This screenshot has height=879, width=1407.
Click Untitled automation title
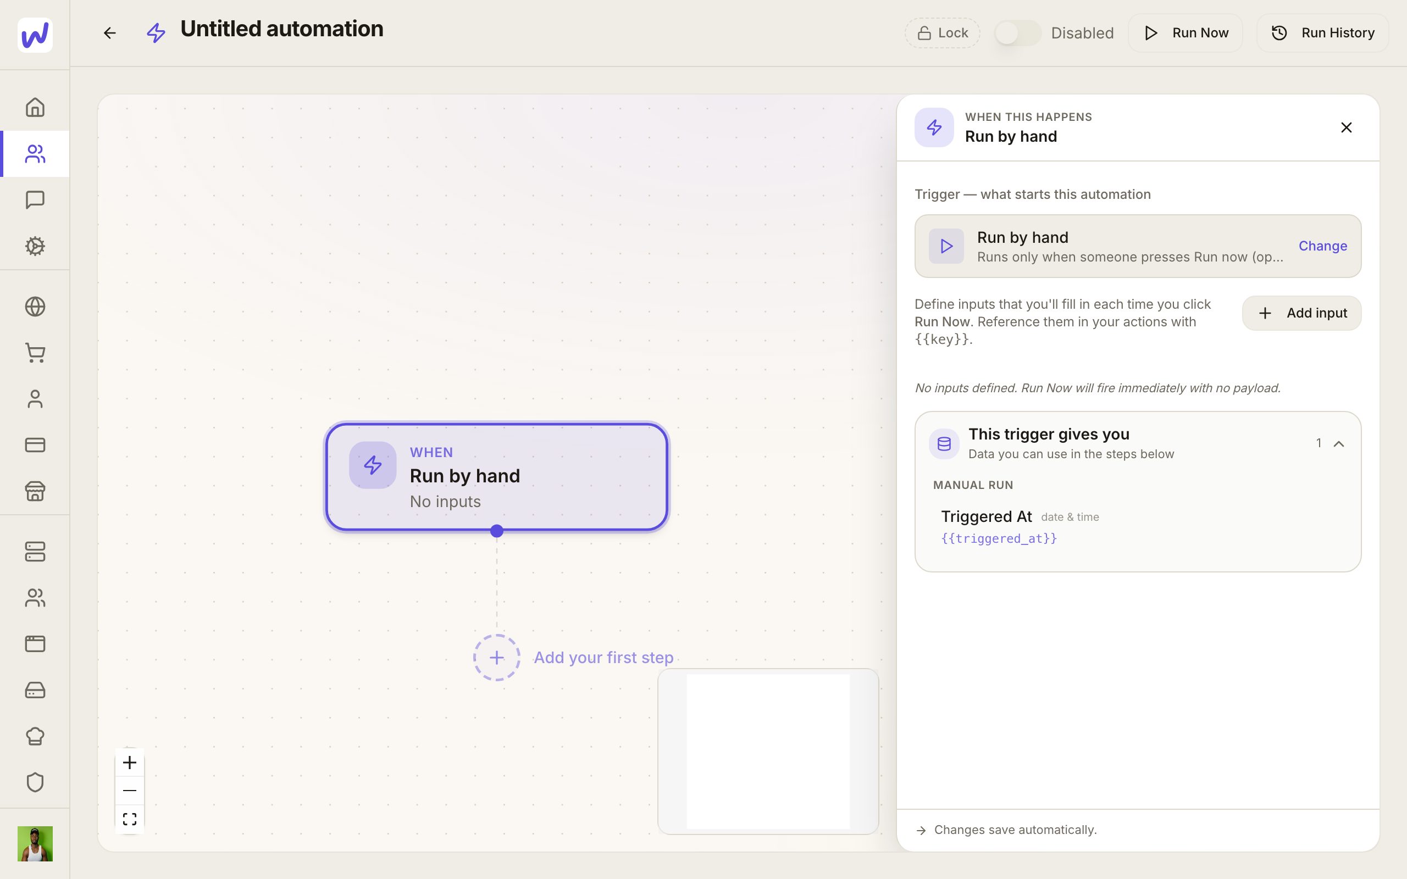pos(282,29)
